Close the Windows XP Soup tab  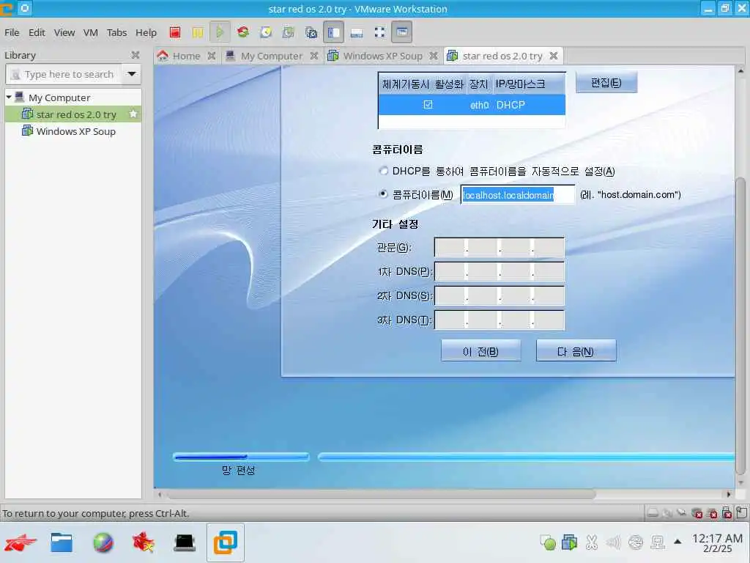click(434, 56)
